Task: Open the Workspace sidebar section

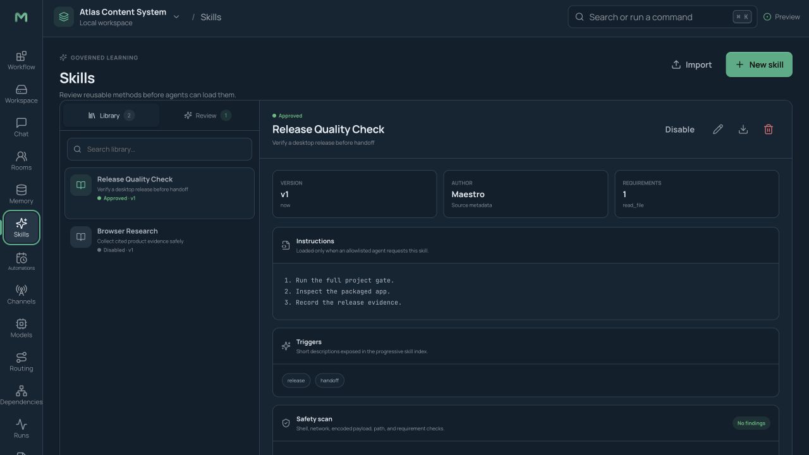Action: point(21,94)
